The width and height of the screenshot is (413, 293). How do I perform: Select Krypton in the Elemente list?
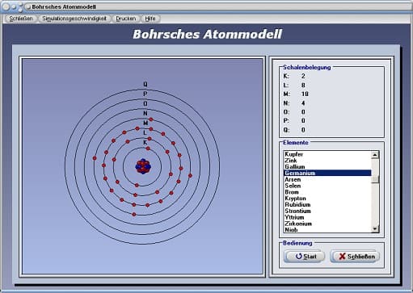327,199
